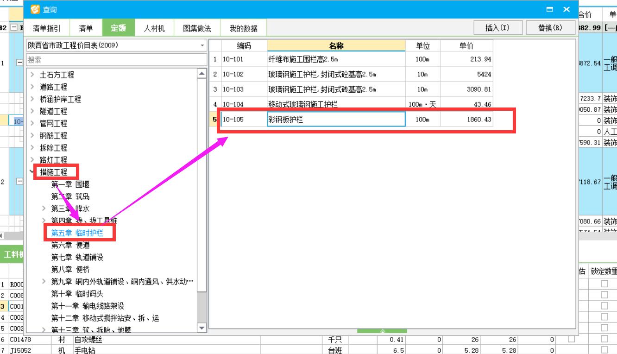Click the 替换(R) button
This screenshot has height=354, width=617.
point(551,28)
